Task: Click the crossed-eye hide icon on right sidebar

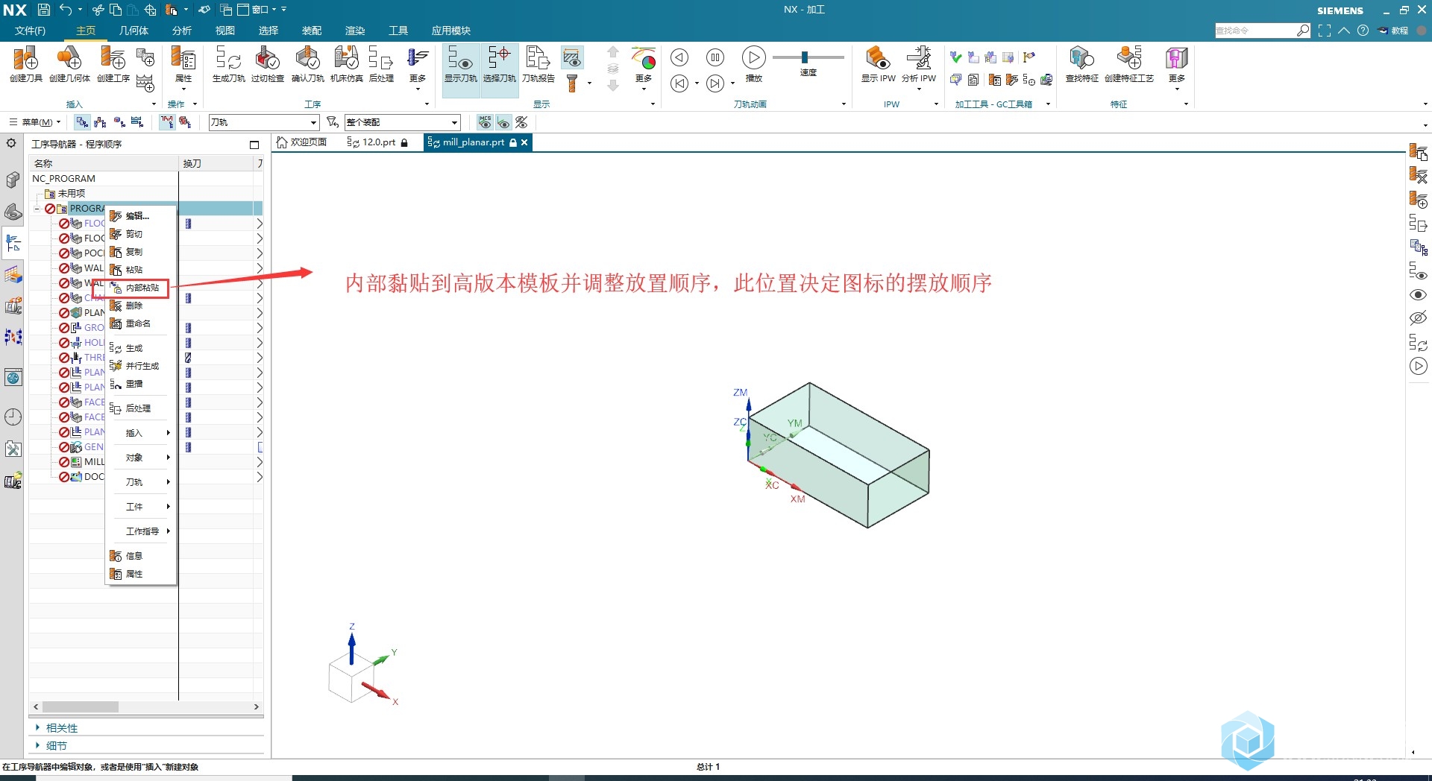Action: [1418, 318]
